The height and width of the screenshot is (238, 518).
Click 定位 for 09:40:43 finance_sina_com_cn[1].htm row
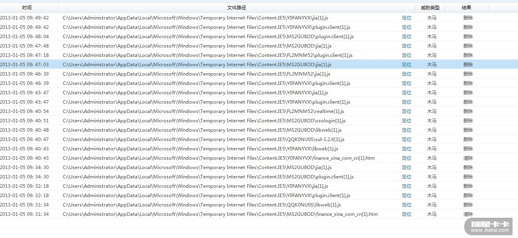pyautogui.click(x=407, y=158)
